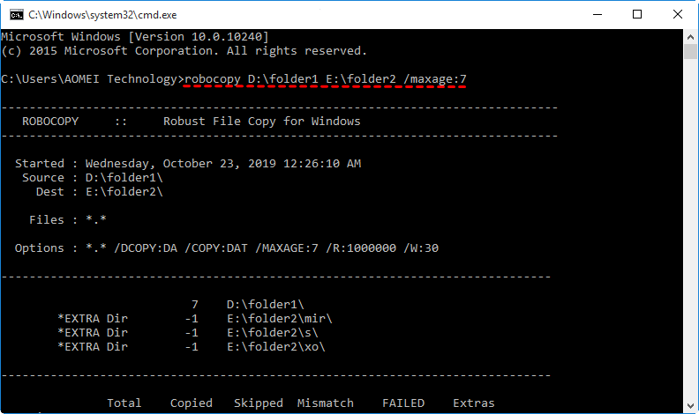Minimize the cmd.exe window
The height and width of the screenshot is (414, 699).
point(598,15)
